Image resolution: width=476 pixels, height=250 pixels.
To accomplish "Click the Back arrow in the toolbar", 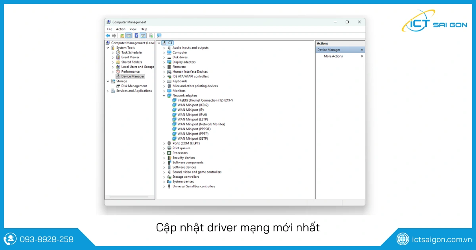I will pos(108,35).
